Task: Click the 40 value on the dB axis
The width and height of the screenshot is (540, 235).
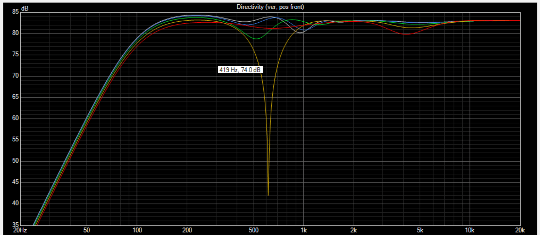Action: click(16, 204)
